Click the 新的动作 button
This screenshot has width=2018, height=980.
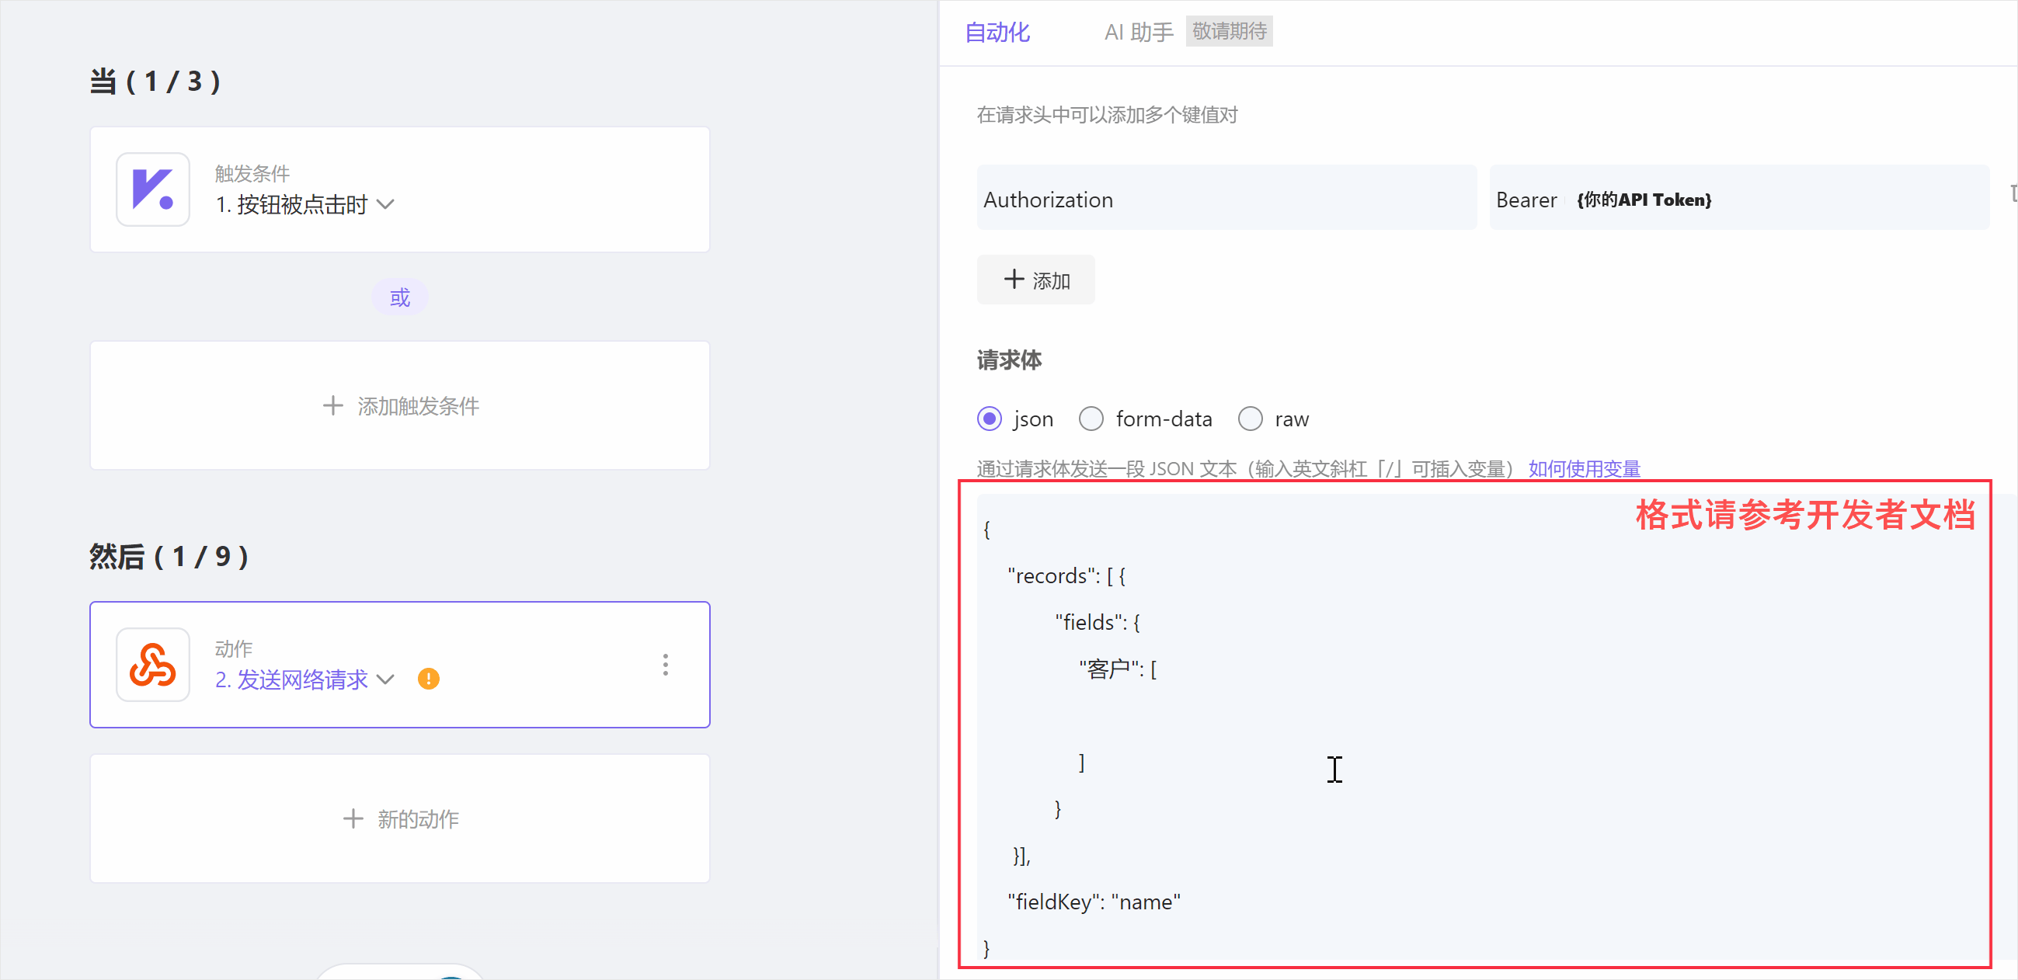pos(400,818)
